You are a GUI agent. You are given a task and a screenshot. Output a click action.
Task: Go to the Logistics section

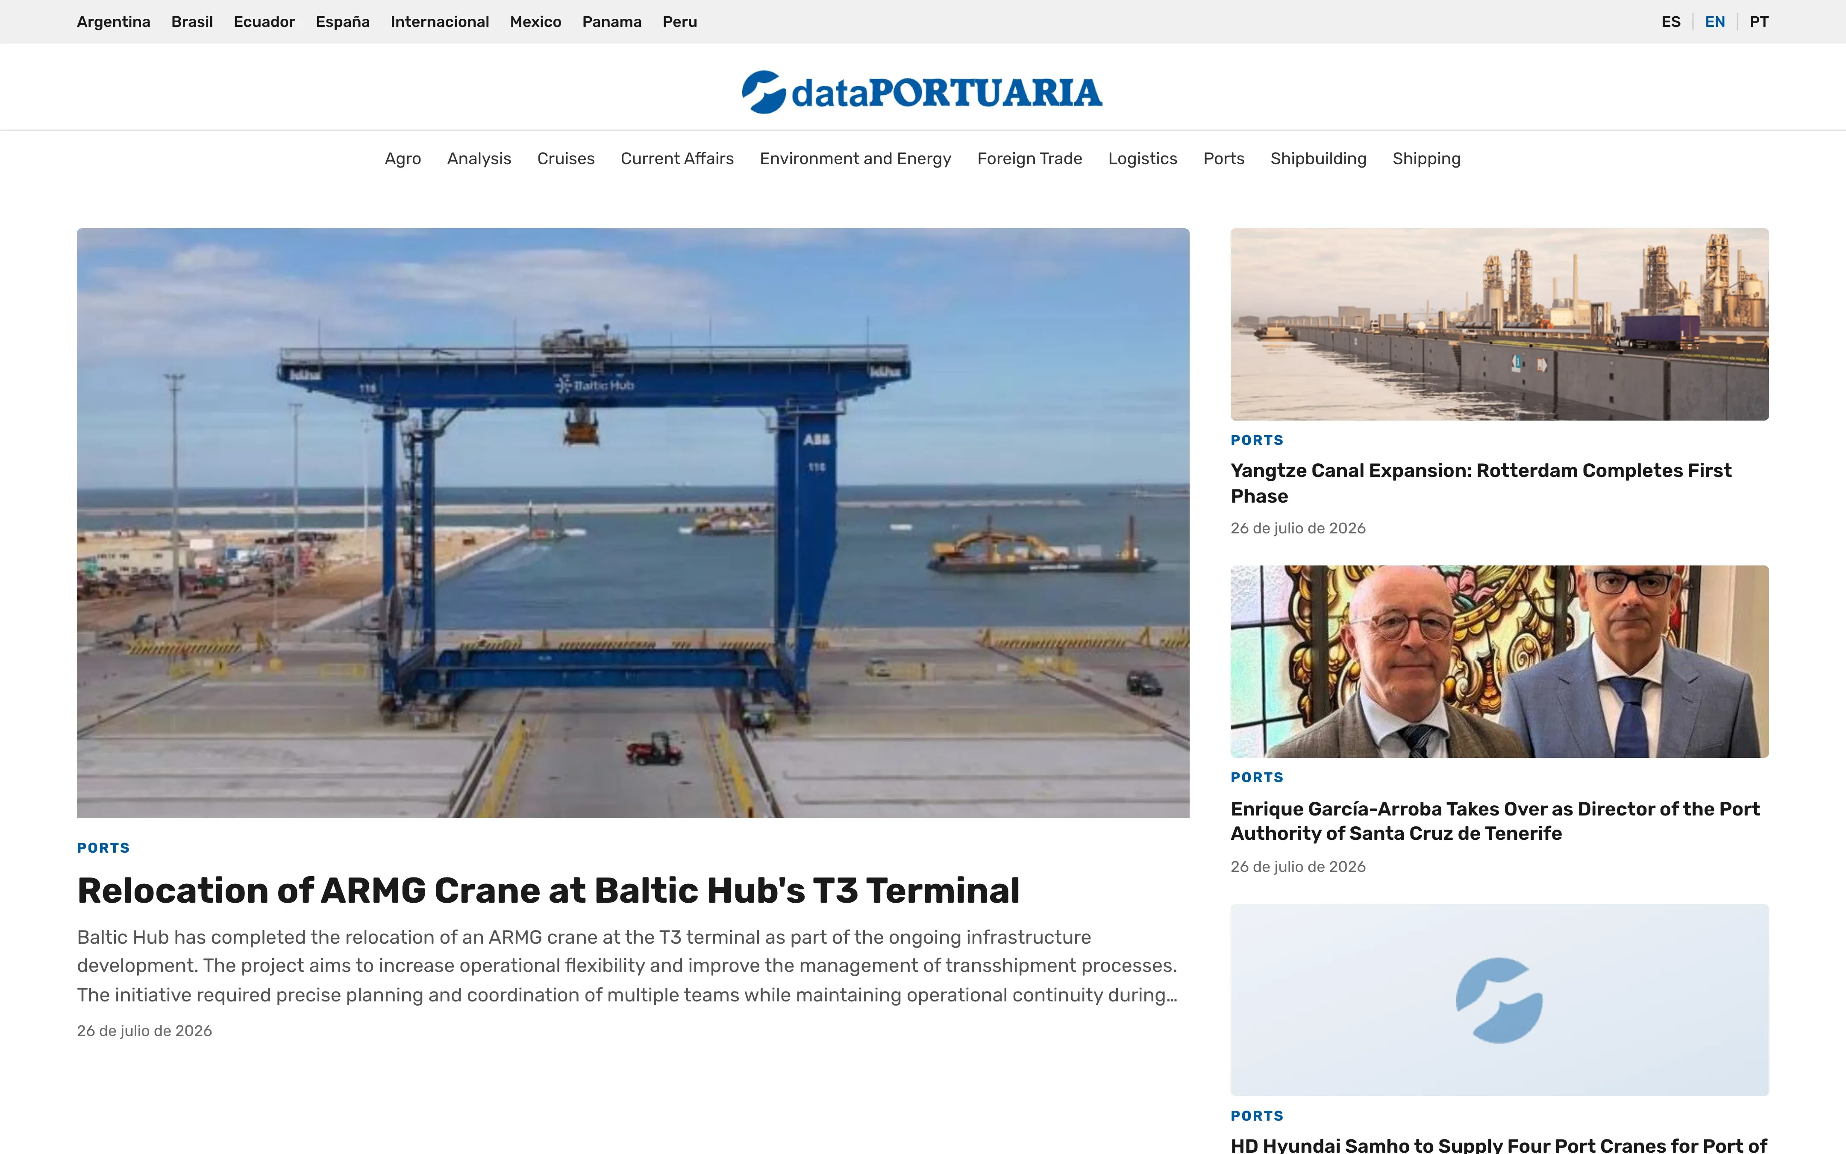pos(1143,159)
